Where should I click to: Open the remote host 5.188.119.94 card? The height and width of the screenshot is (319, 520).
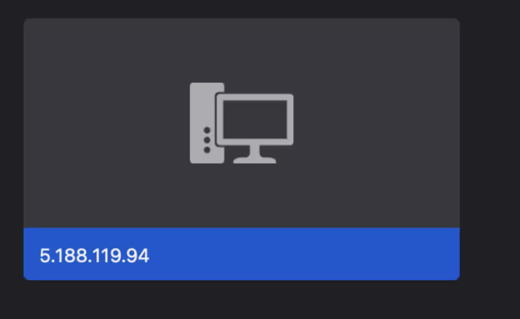(x=242, y=149)
